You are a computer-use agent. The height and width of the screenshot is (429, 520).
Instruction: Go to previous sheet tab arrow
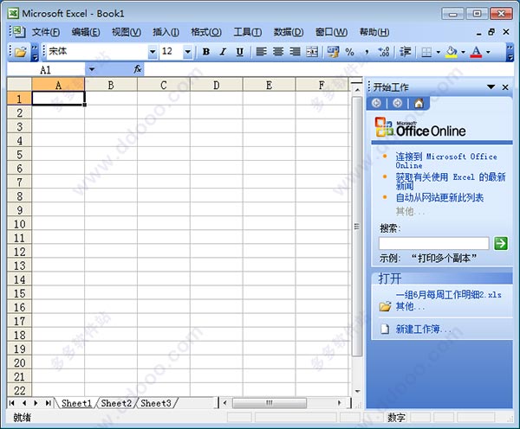[24, 403]
